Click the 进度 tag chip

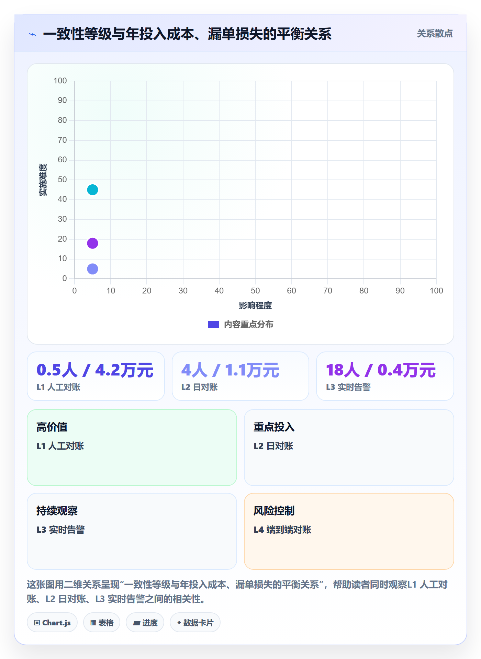click(x=145, y=623)
